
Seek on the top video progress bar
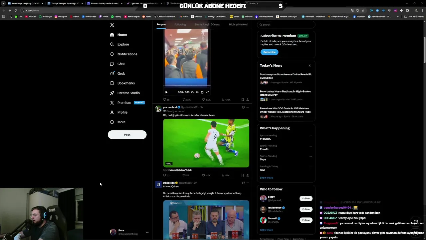point(186,87)
